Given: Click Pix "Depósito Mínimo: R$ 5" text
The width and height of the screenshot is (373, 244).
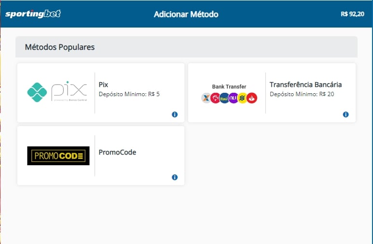Looking at the screenshot, I should (129, 94).
